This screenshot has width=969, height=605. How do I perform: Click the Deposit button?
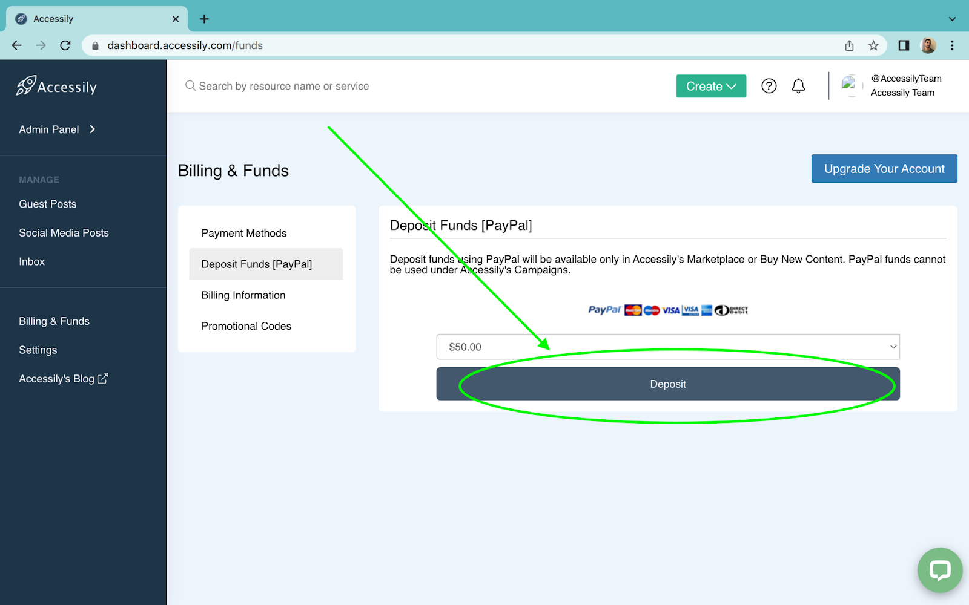668,384
